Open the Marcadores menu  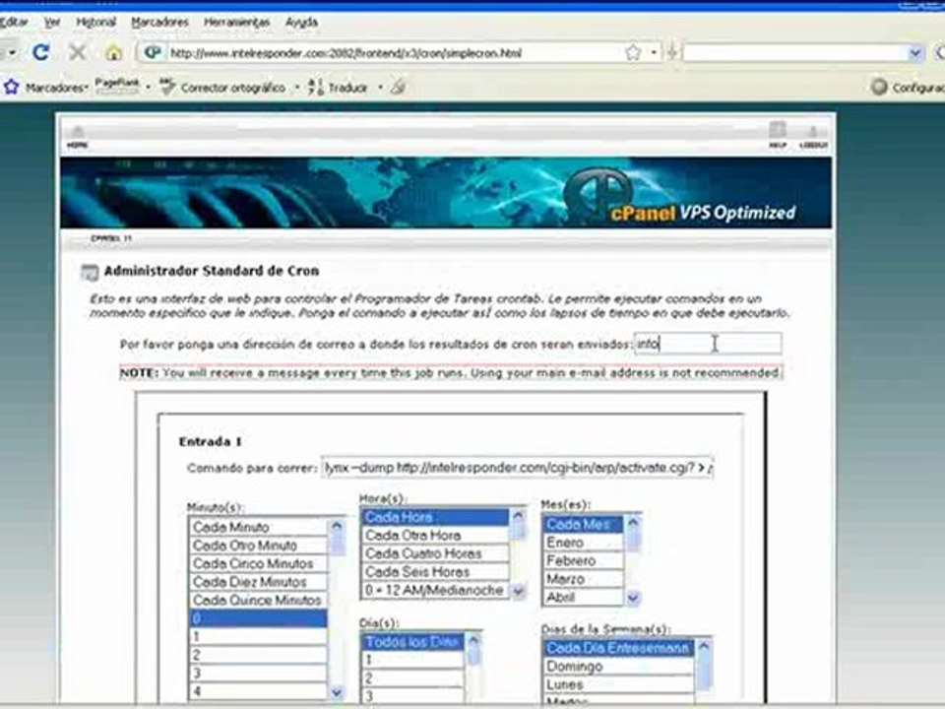[159, 23]
